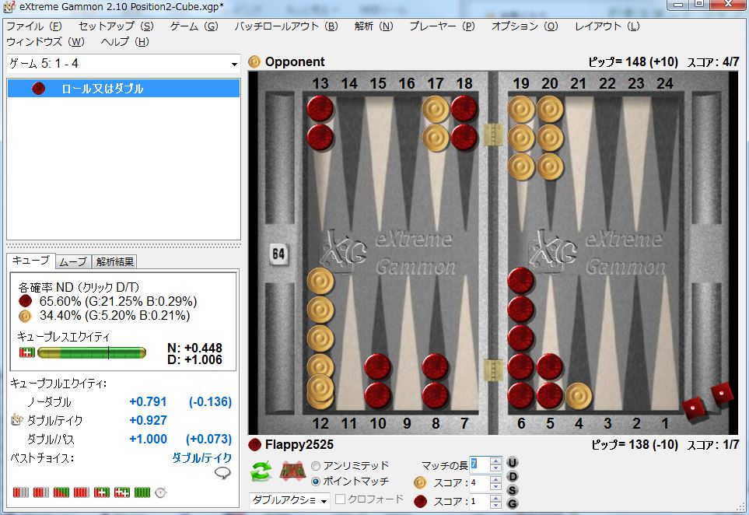Open the ゲーム (G) menu
The image size is (749, 515).
(194, 26)
